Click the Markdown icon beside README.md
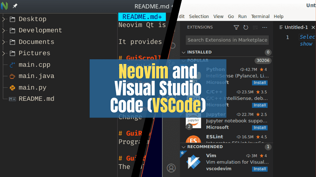316x177 pixels. point(12,99)
